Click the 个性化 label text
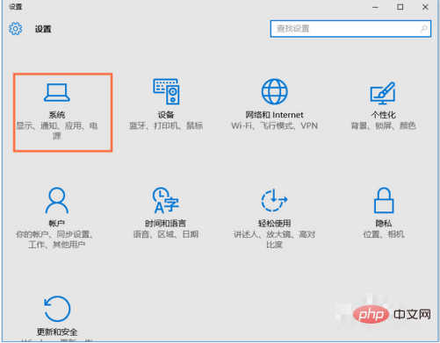Screen dimensions: 440x343 click(x=384, y=115)
